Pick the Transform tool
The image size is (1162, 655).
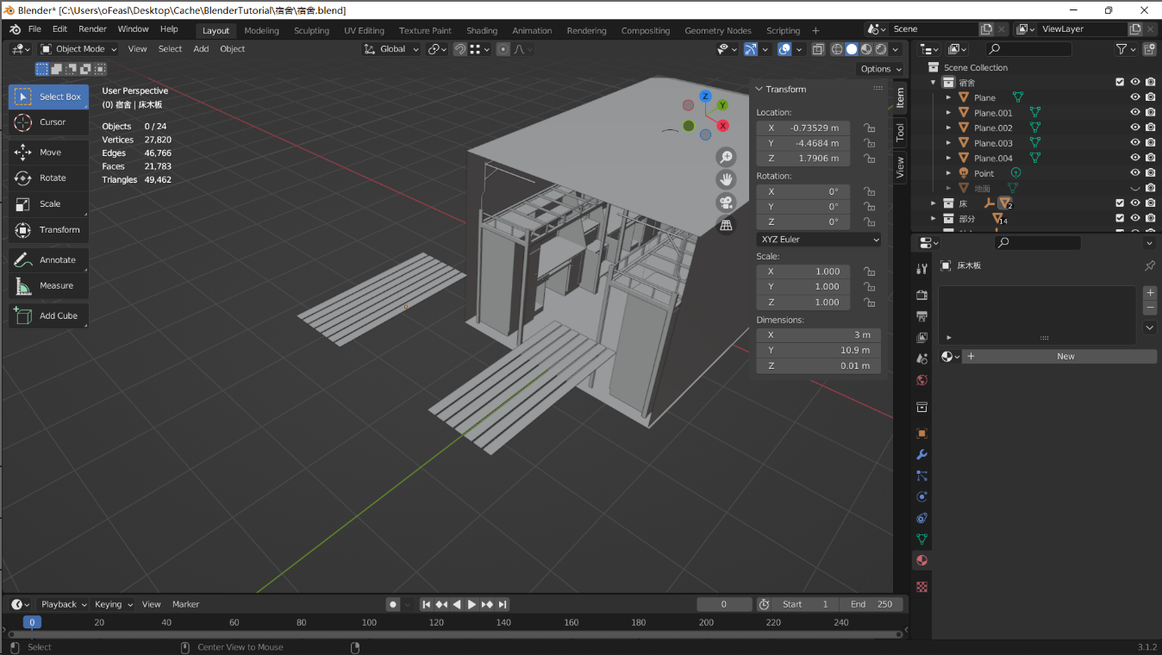coord(48,230)
